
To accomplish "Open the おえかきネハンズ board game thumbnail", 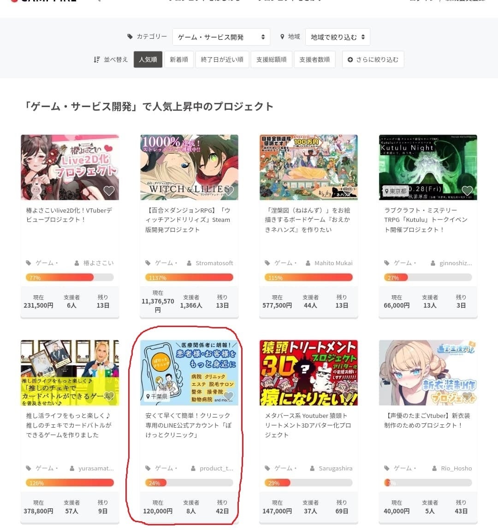I will pyautogui.click(x=308, y=167).
